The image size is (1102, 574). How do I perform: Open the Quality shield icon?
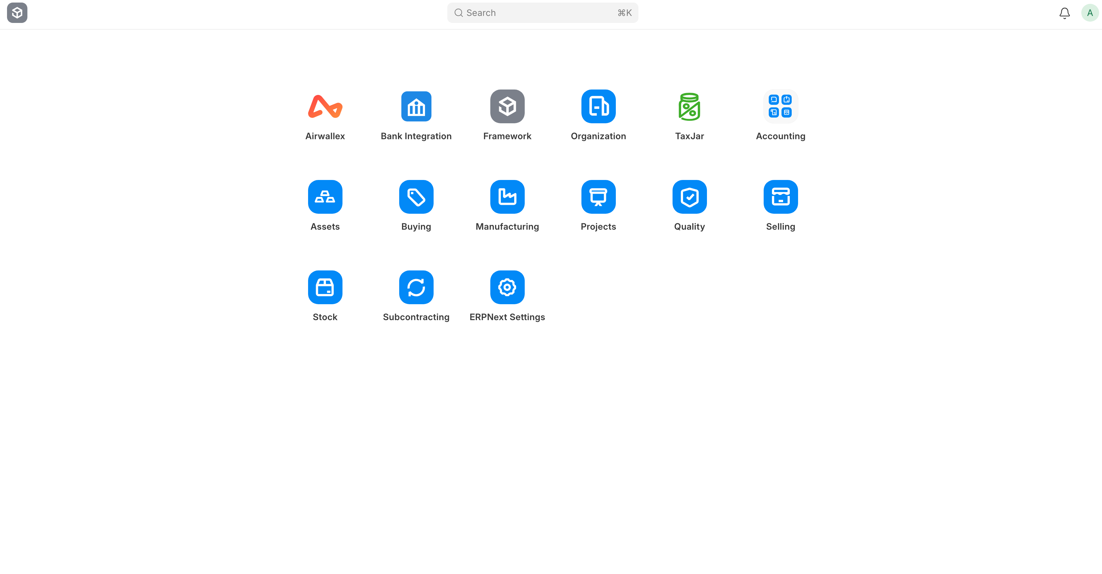pos(690,197)
